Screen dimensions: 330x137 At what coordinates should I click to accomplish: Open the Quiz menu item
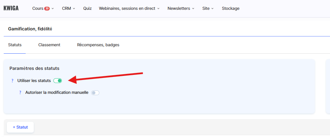click(x=87, y=8)
